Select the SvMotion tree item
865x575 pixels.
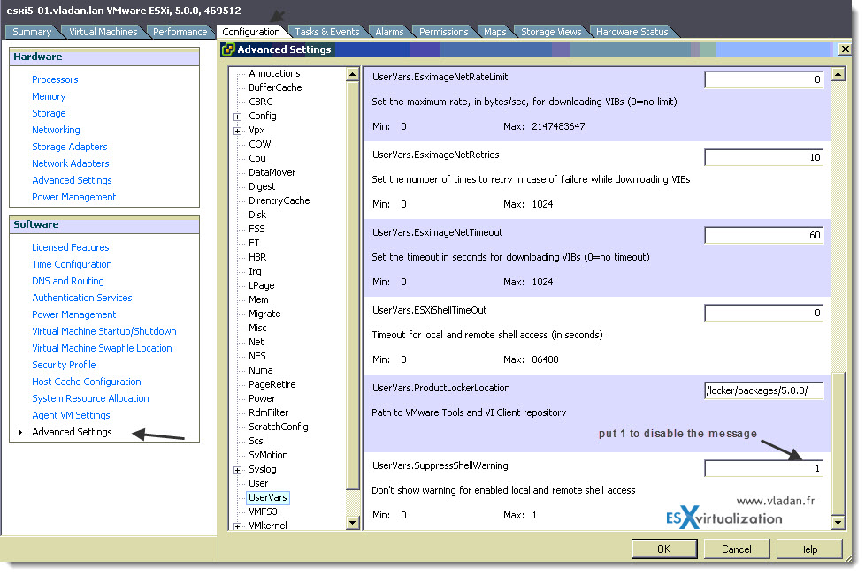click(x=268, y=456)
